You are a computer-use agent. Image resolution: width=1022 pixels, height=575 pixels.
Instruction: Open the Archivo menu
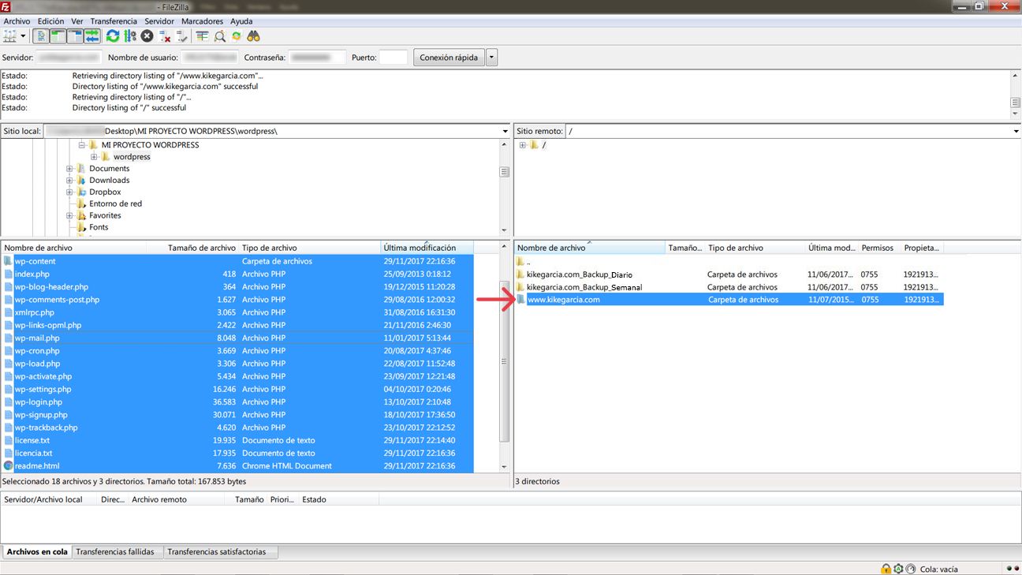pos(17,21)
